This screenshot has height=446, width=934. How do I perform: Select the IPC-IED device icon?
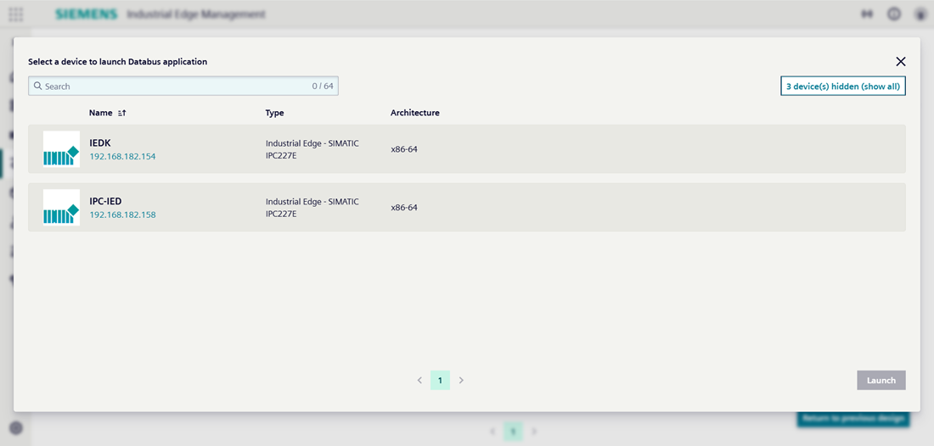coord(61,207)
